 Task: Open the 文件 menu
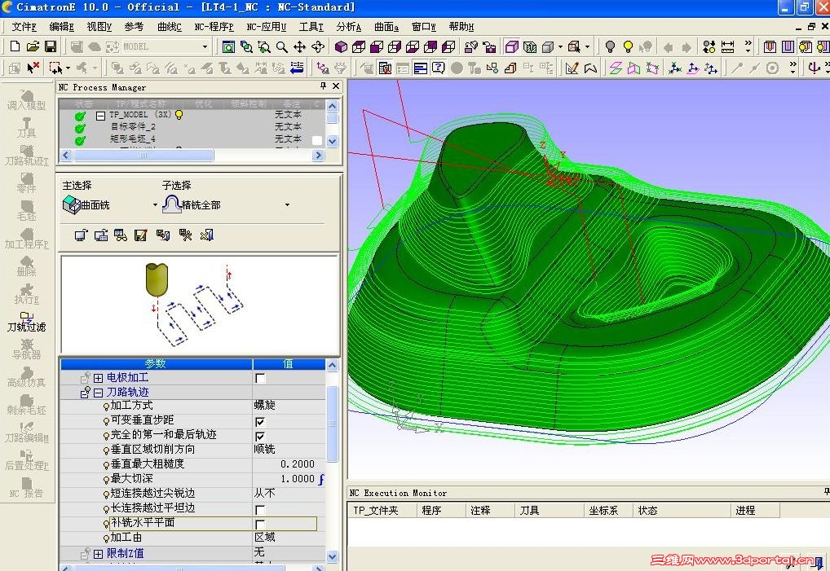[24, 26]
